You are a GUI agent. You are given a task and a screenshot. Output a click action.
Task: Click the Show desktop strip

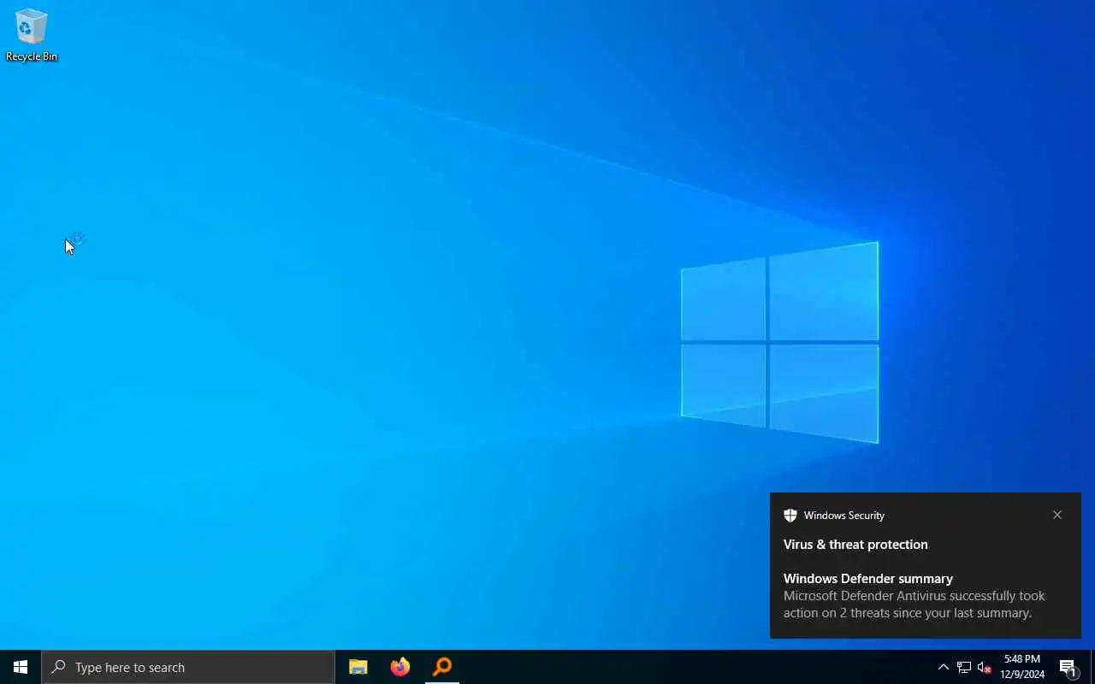click(x=1092, y=667)
